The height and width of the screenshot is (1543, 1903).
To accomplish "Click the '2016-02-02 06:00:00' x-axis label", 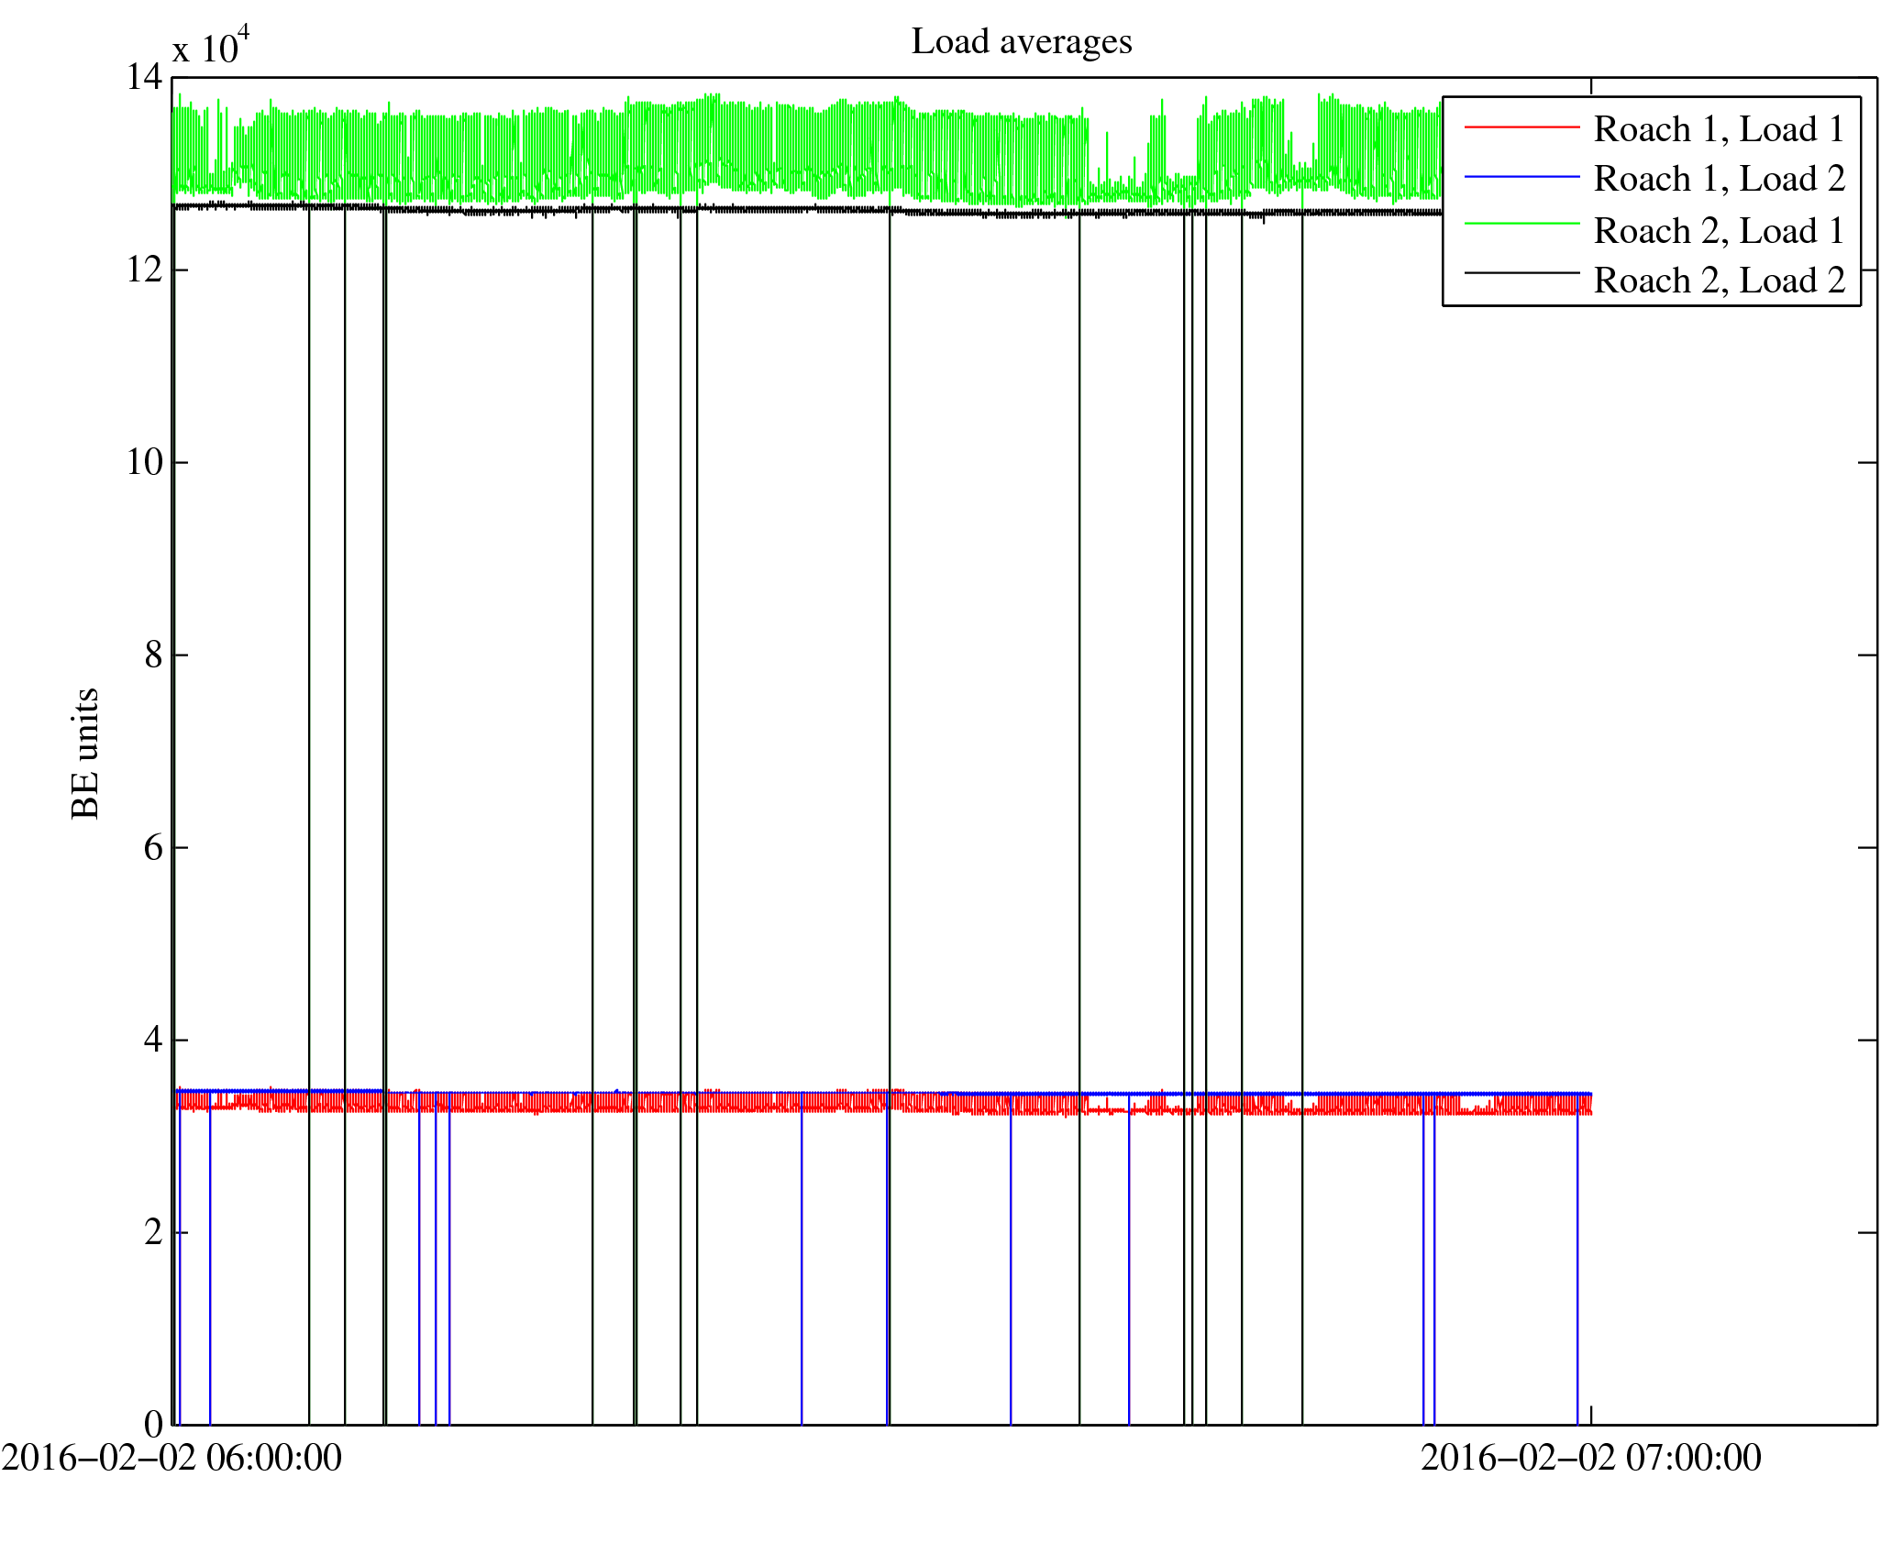I will pos(171,1458).
